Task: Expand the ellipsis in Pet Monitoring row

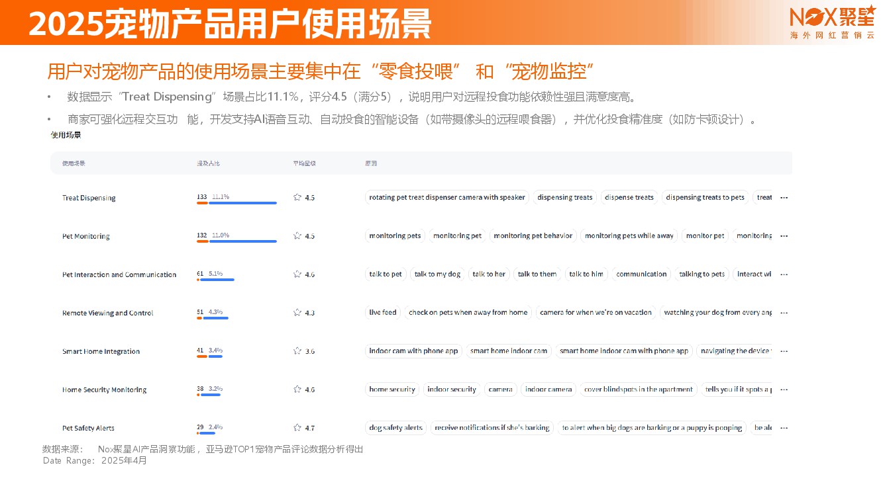Action: [784, 236]
